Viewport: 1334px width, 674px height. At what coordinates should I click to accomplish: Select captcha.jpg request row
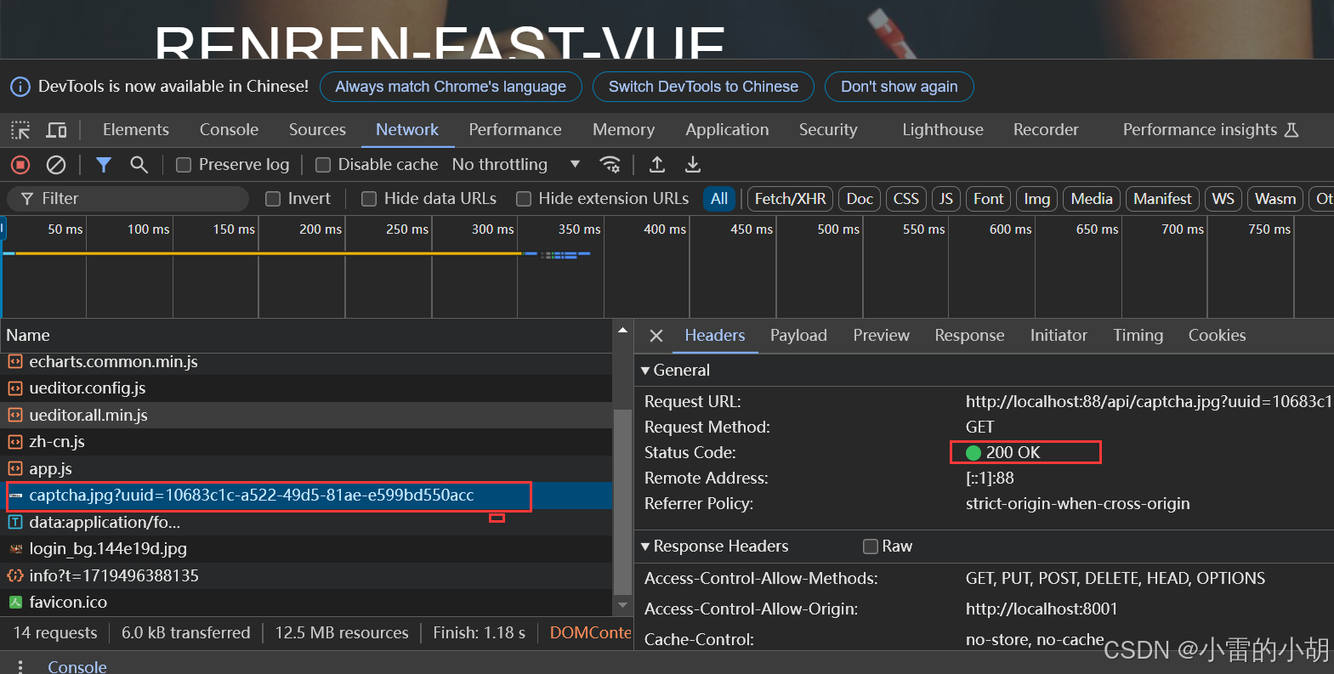coord(306,496)
